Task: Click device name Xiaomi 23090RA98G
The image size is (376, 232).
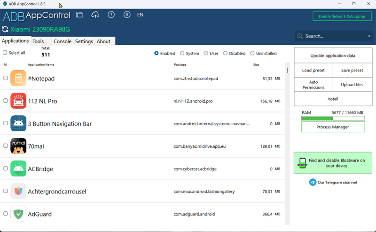Action: tap(40, 29)
